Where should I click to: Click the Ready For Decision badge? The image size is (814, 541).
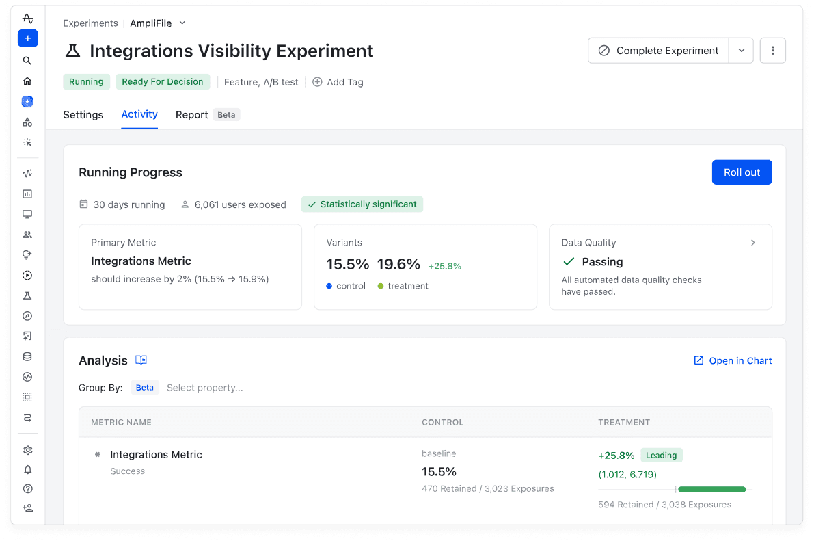pyautogui.click(x=163, y=81)
